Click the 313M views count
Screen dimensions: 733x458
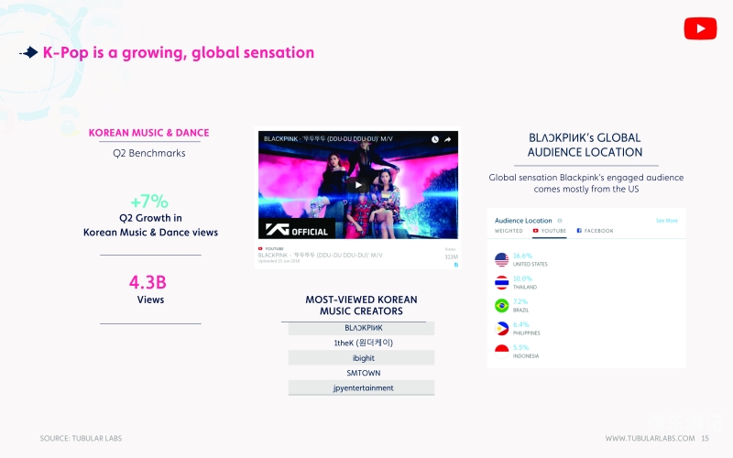coord(451,257)
